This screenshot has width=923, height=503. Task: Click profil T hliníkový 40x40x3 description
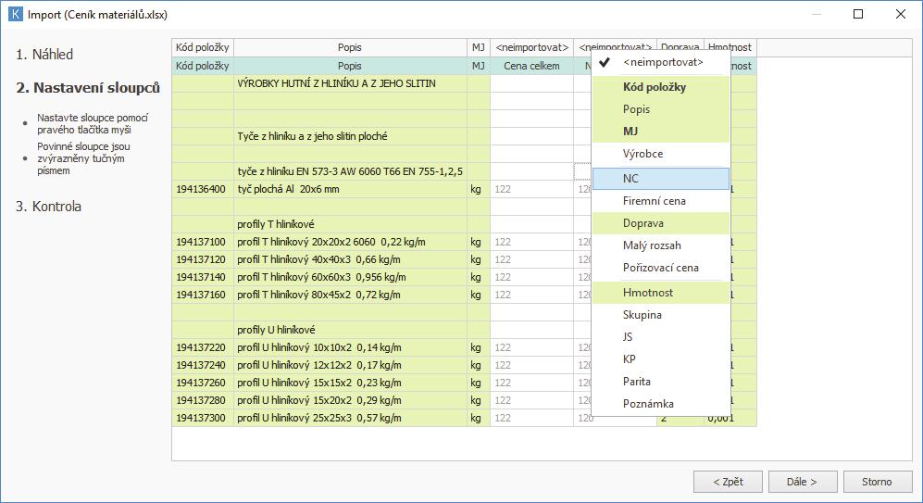click(350, 259)
